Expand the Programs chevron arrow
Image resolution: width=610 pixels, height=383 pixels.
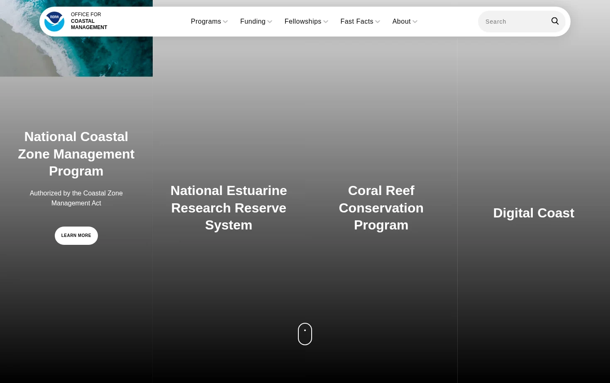(225, 22)
